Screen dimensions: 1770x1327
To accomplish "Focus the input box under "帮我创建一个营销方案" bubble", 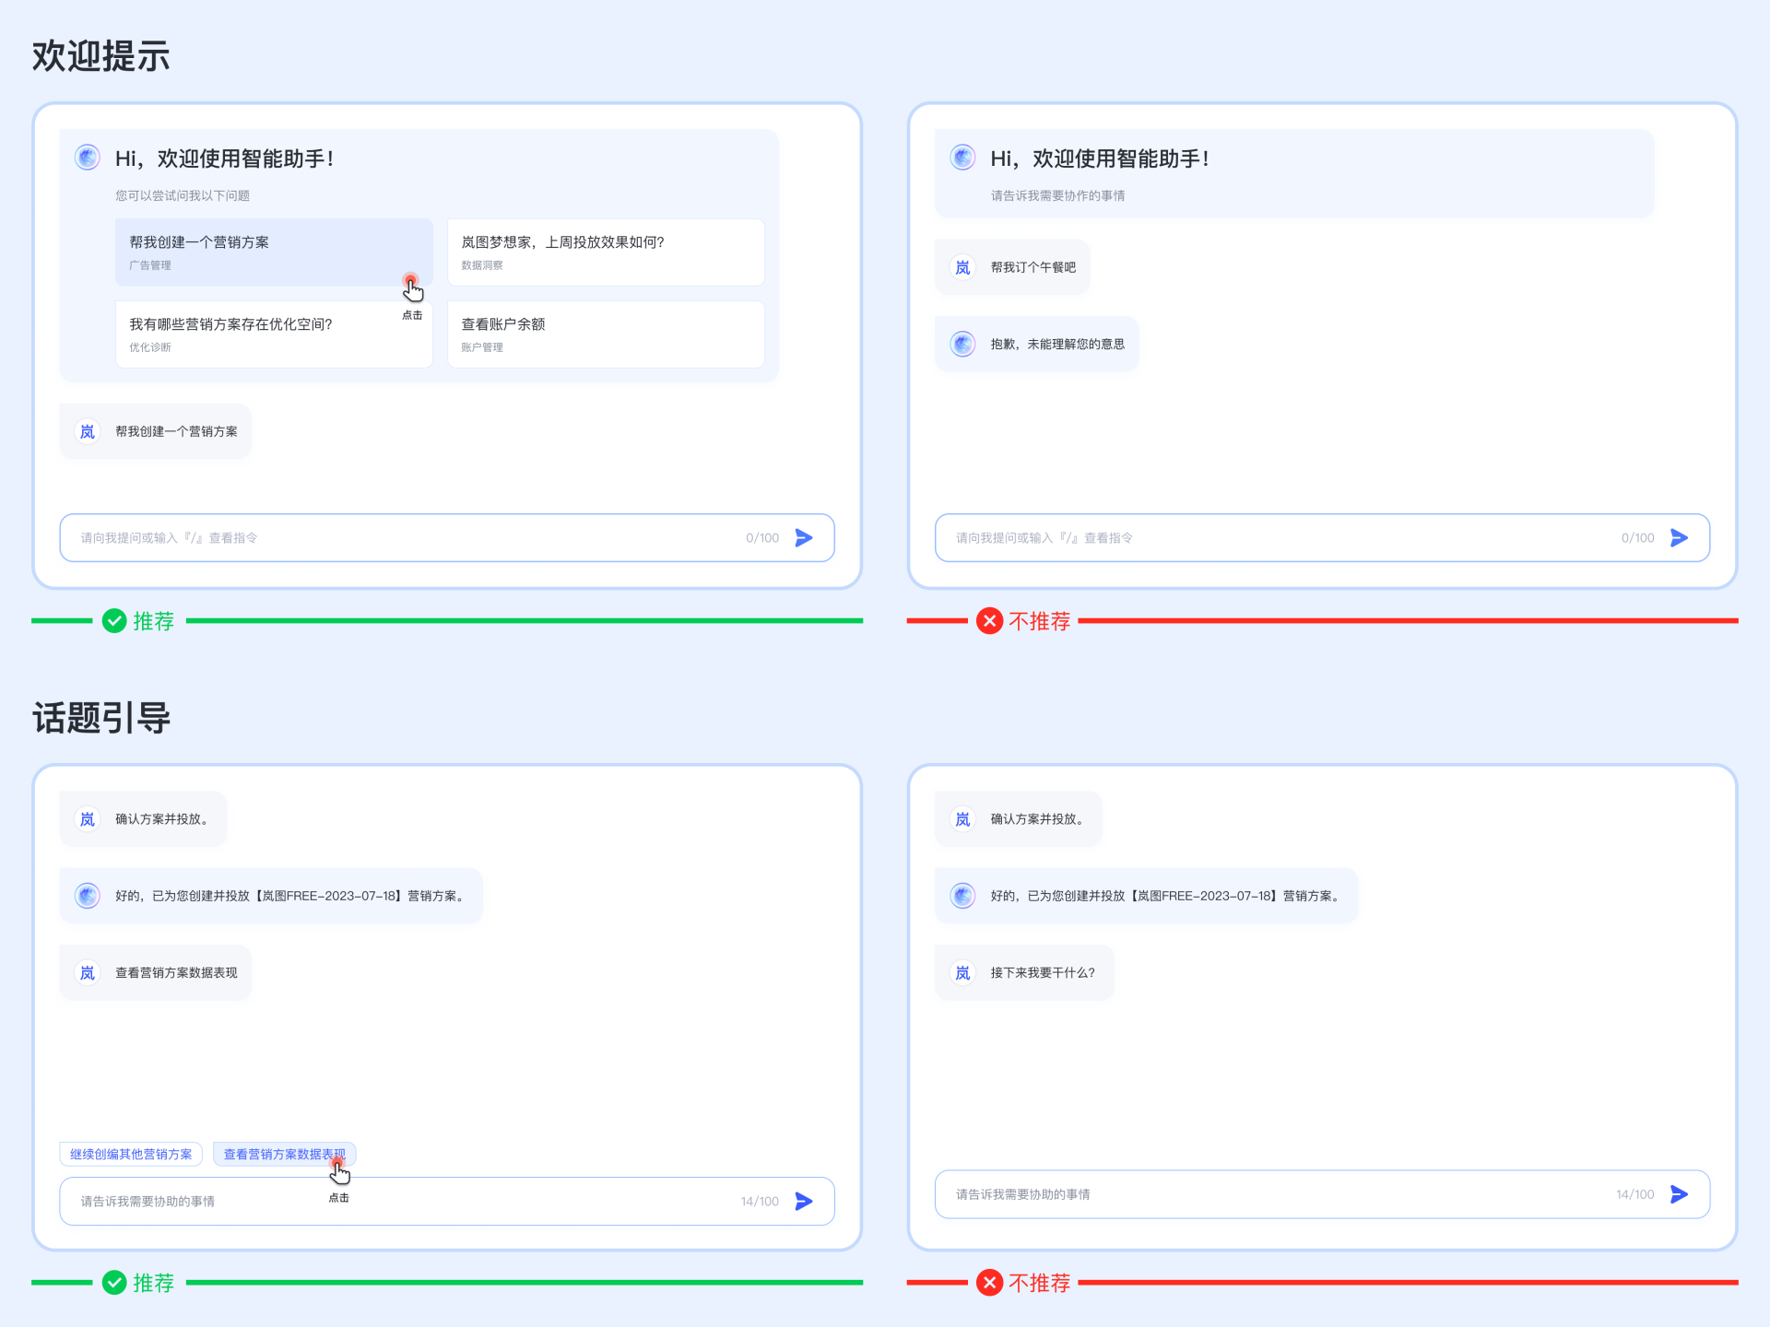I will (x=406, y=537).
